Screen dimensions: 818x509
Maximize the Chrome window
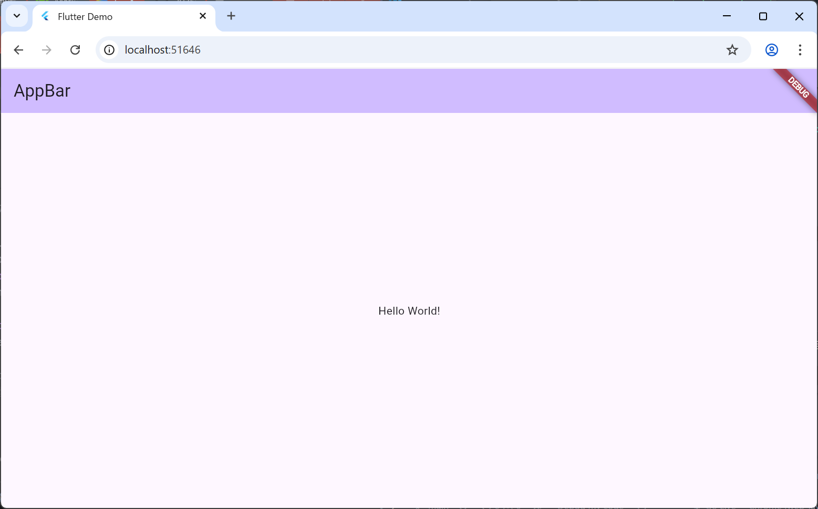pos(763,16)
